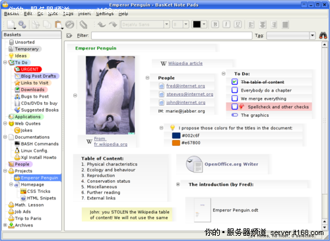Open the text color picker swatch
Image resolution: width=330 pixels, height=241 pixels.
197,24
